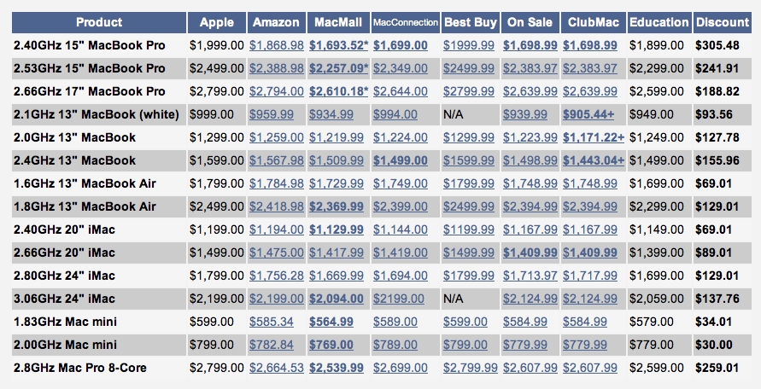The image size is (761, 389).
Task: Open Amazon $585.34 Mac mini link
Action: (272, 322)
